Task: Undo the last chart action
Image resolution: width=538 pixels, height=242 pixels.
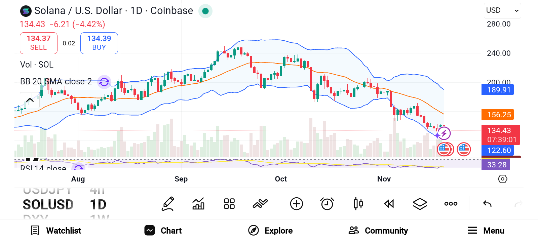Action: (487, 204)
